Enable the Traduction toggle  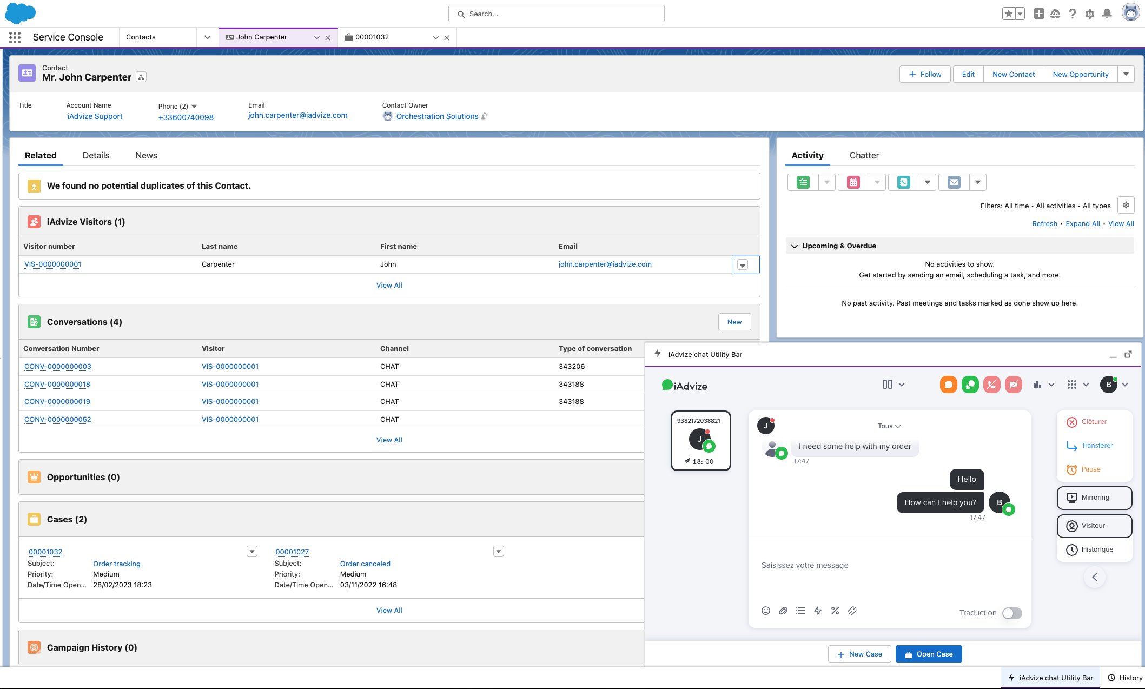point(1011,613)
